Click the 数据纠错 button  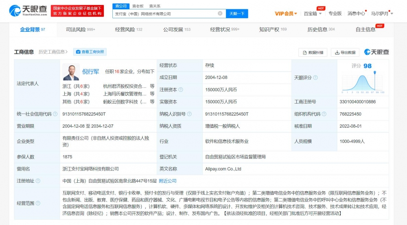pos(313,52)
